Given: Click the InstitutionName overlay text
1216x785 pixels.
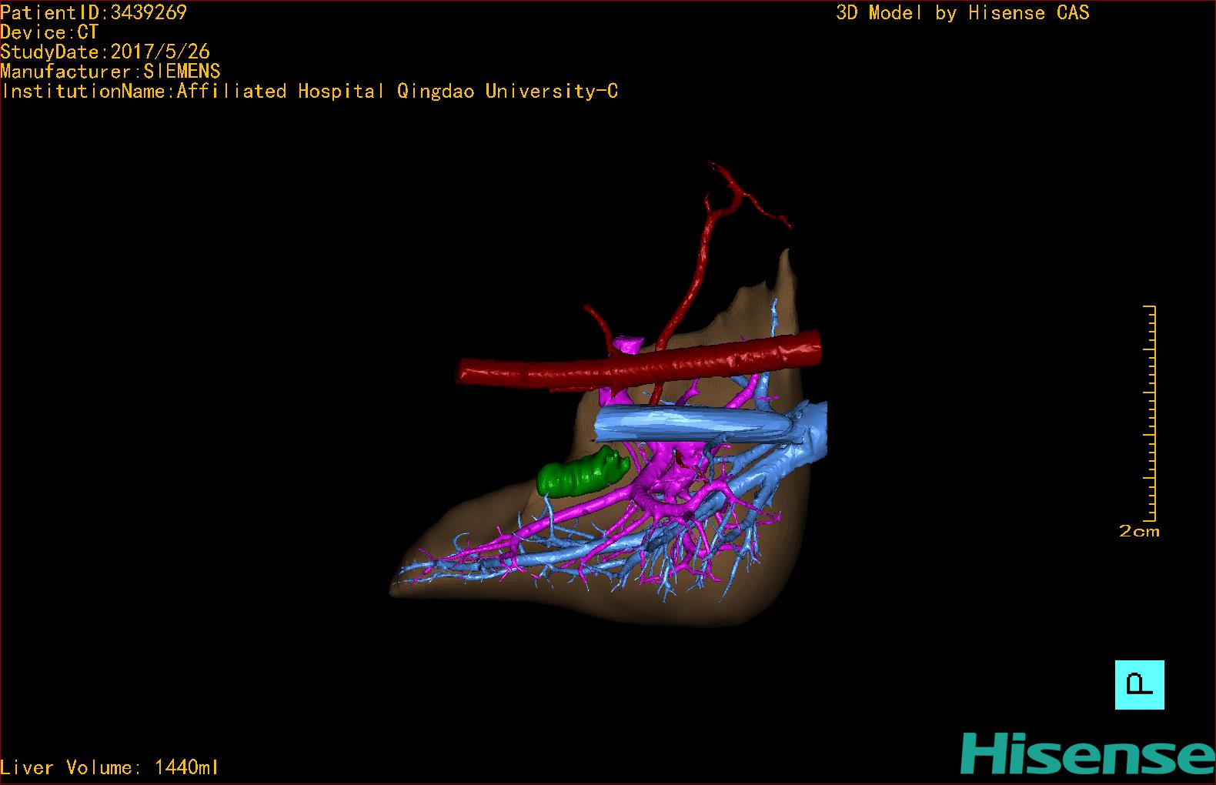Looking at the screenshot, I should 309,92.
